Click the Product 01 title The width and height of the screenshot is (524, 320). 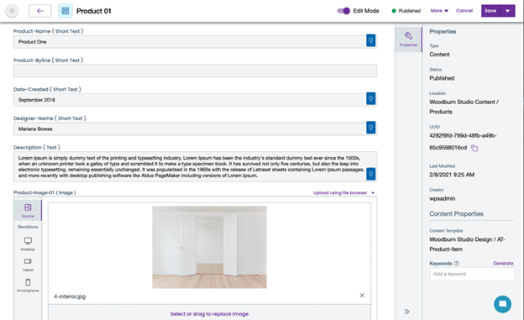coord(93,11)
